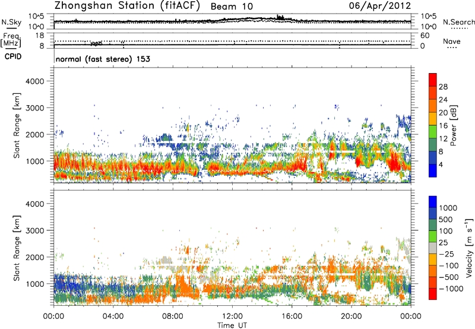Click the 'N.Sky' legend label
475x329 pixels.
click(x=11, y=22)
